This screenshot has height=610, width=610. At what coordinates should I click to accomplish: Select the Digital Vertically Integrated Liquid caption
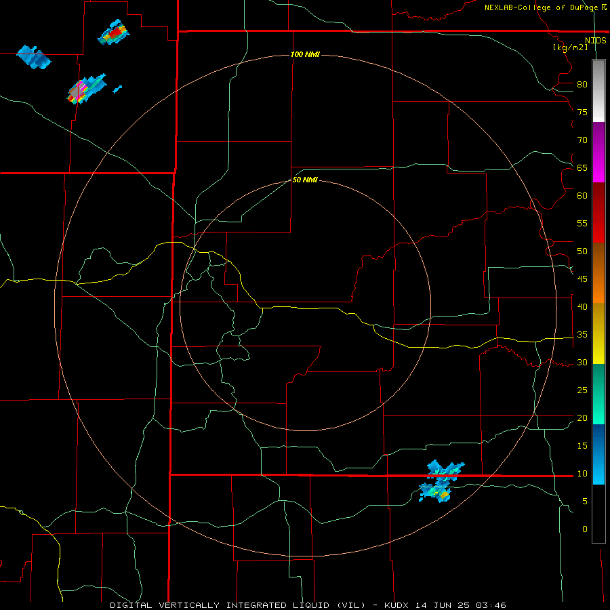tap(308, 605)
